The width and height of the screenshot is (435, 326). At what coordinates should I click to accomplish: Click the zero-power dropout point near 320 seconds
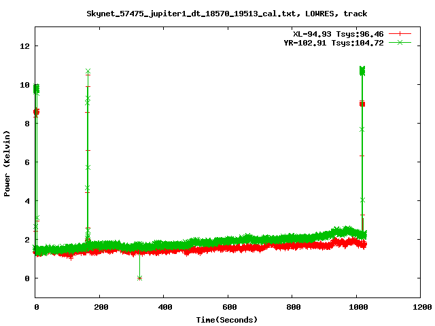[139, 278]
